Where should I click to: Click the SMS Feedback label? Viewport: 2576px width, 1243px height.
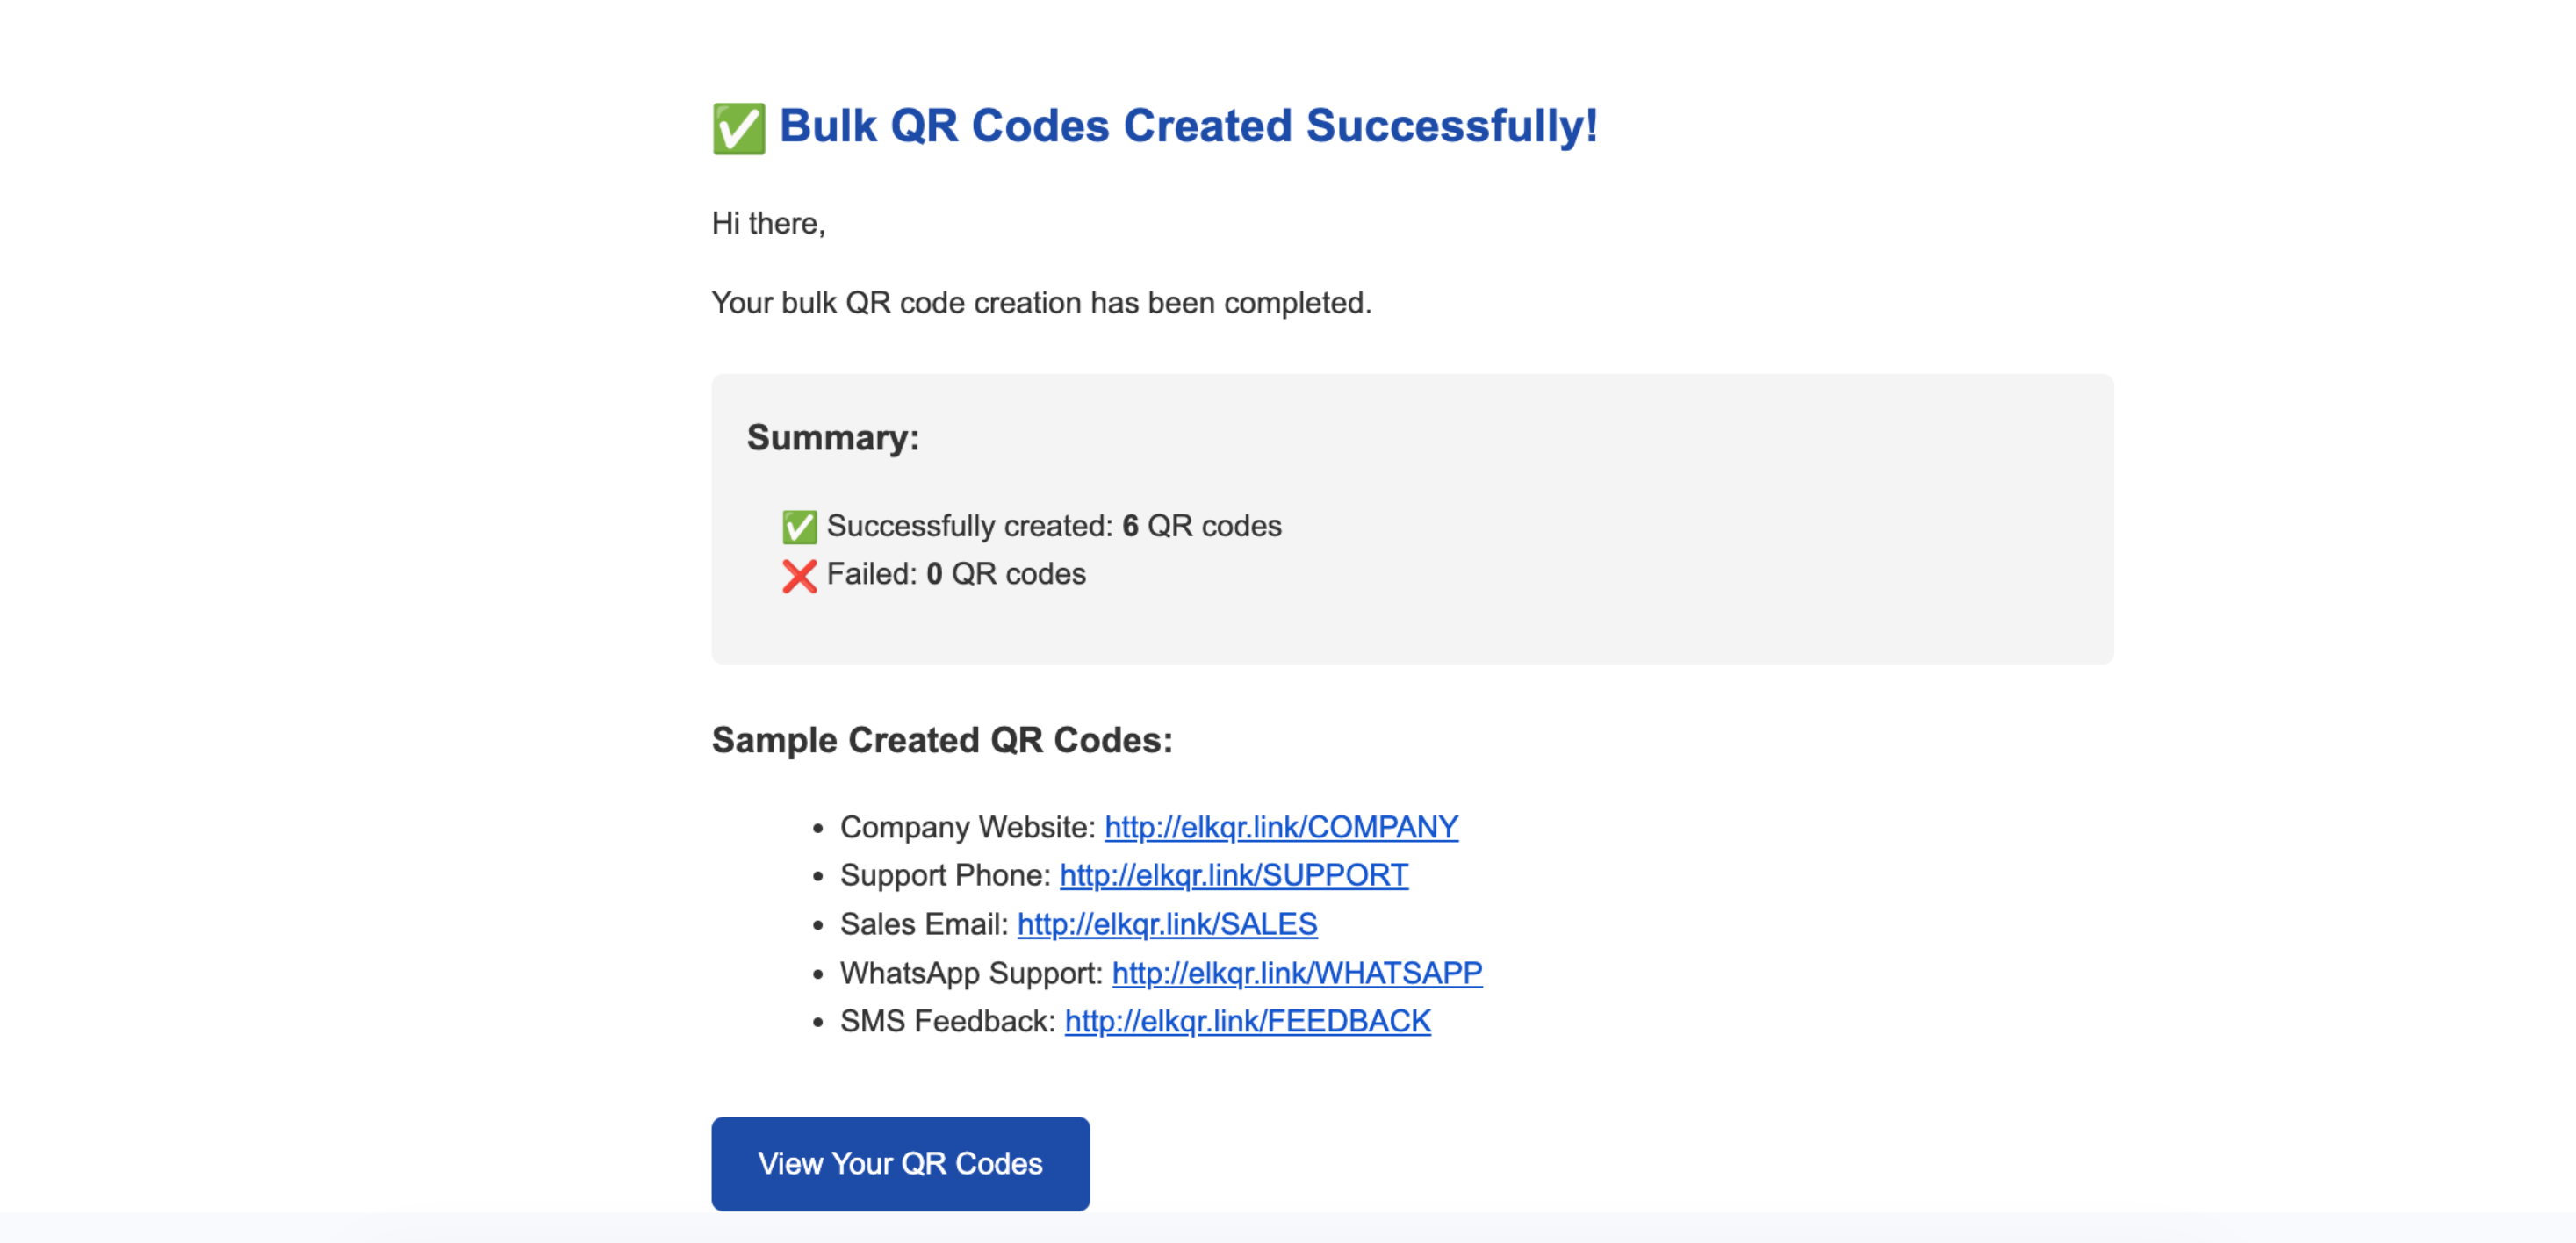[x=947, y=1021]
